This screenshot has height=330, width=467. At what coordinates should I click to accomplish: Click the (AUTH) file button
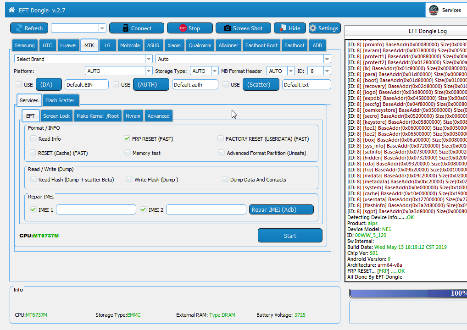[151, 84]
